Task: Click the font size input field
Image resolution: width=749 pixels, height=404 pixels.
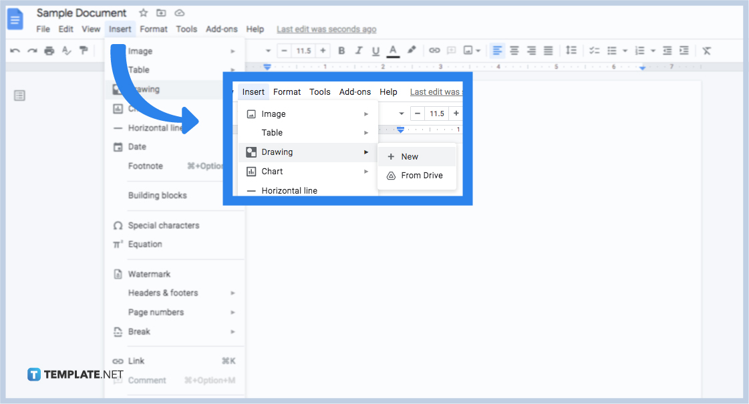Action: [304, 50]
